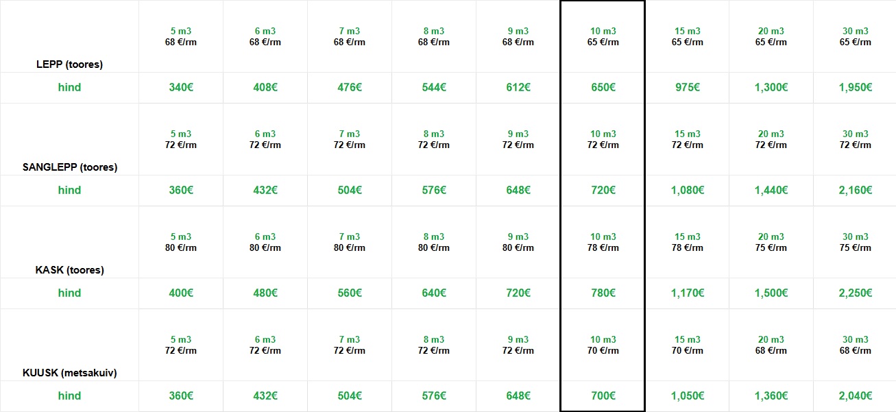Click the 1,300€ LEPP price
The image size is (896, 412).
(771, 88)
